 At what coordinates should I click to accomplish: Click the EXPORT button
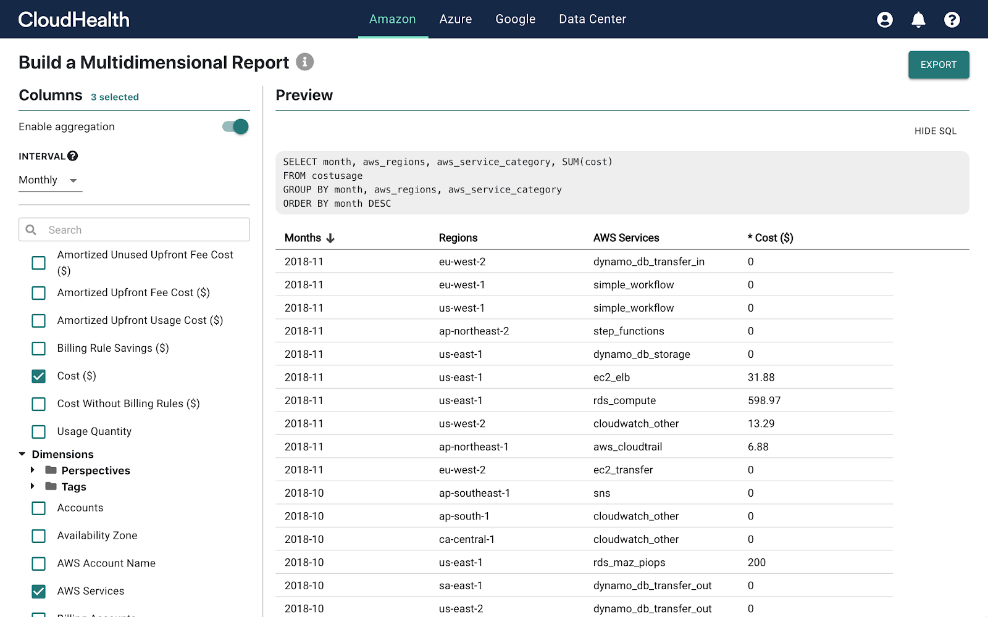click(x=938, y=65)
